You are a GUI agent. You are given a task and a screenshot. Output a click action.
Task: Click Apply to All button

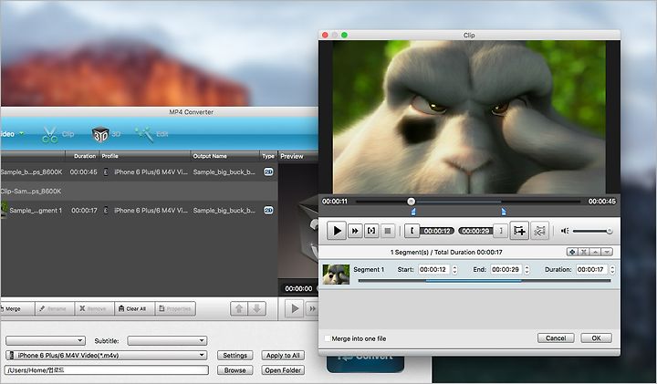click(283, 355)
